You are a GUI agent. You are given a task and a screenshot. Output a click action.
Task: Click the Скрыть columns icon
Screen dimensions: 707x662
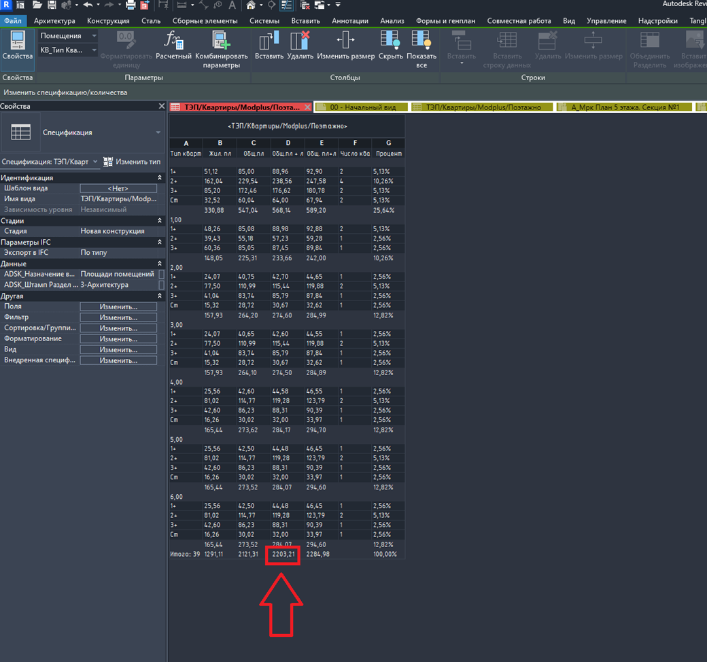(x=390, y=46)
